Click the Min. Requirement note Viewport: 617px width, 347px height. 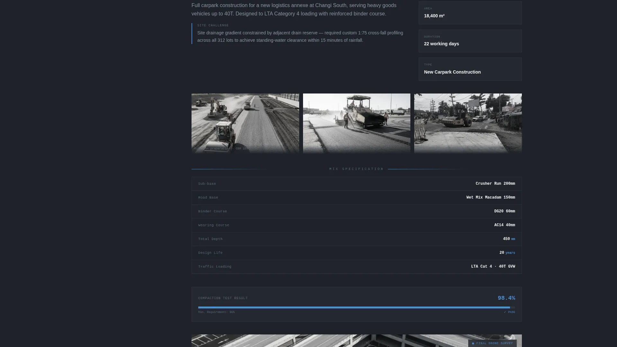click(216, 312)
